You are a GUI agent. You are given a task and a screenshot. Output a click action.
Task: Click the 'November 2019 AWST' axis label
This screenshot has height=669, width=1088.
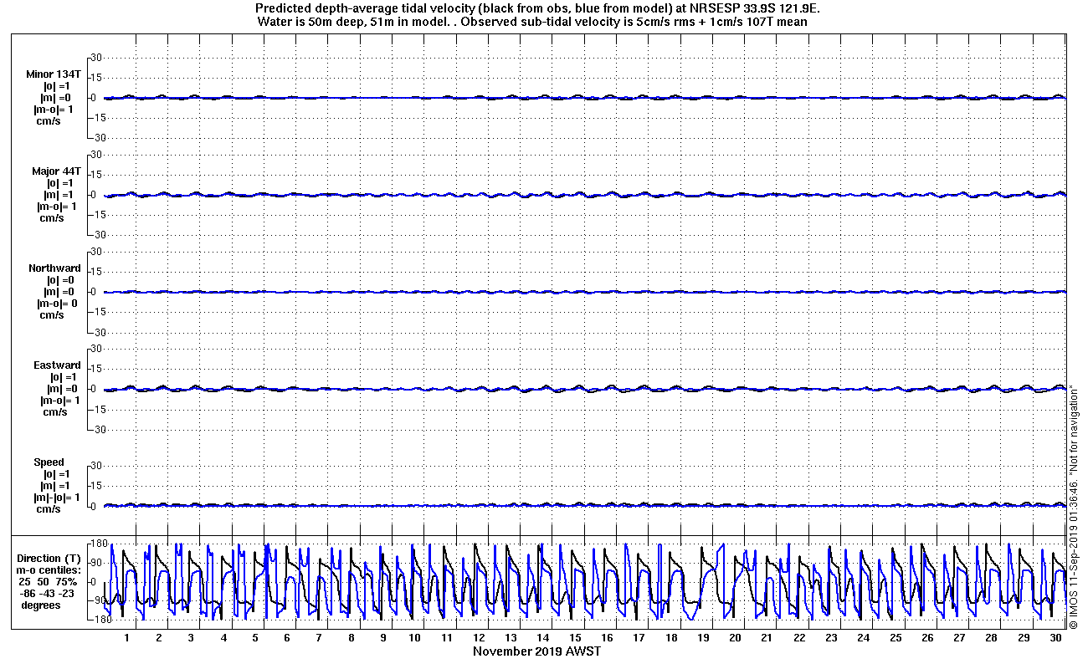click(536, 651)
